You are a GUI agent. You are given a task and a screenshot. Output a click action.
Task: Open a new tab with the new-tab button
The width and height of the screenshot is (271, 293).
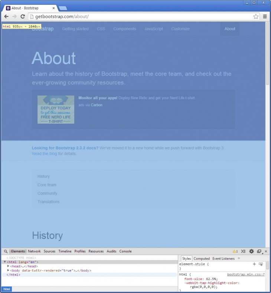coord(63,8)
